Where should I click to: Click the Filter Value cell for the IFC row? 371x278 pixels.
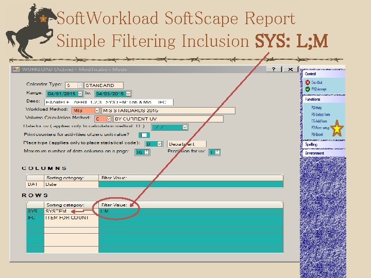pyautogui.click(x=191, y=218)
